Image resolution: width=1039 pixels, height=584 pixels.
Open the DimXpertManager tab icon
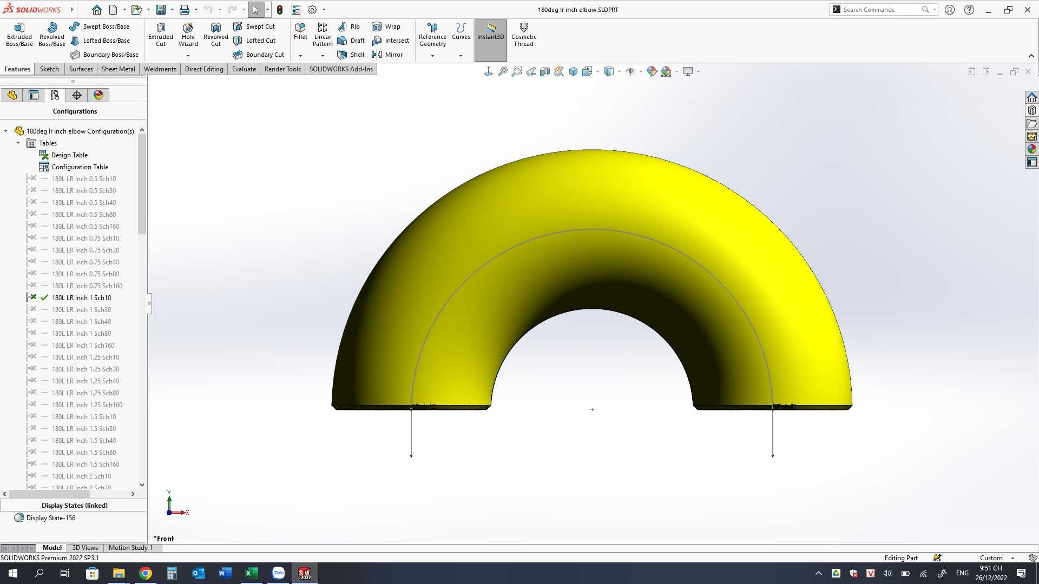pos(77,95)
